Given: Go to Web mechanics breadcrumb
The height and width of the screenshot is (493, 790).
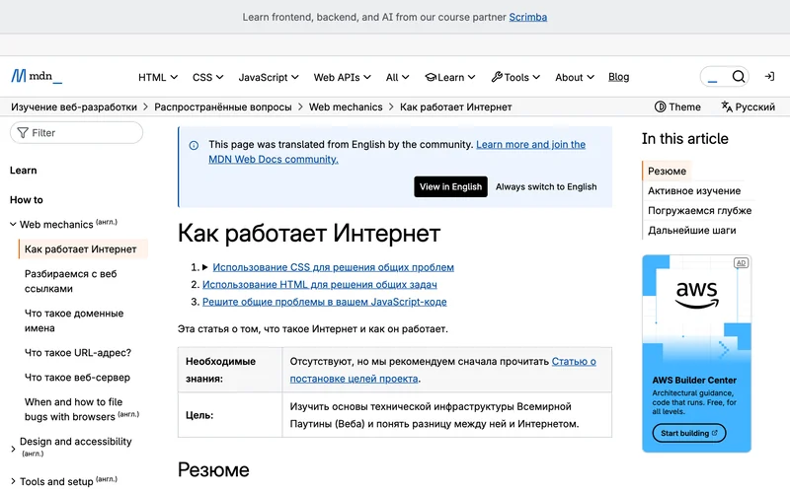Looking at the screenshot, I should click(x=346, y=106).
